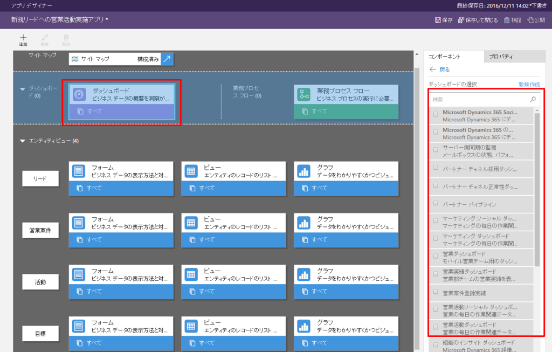Select the 目標 フォーム icon
Image resolution: width=552 pixels, height=352 pixels.
click(x=79, y=326)
